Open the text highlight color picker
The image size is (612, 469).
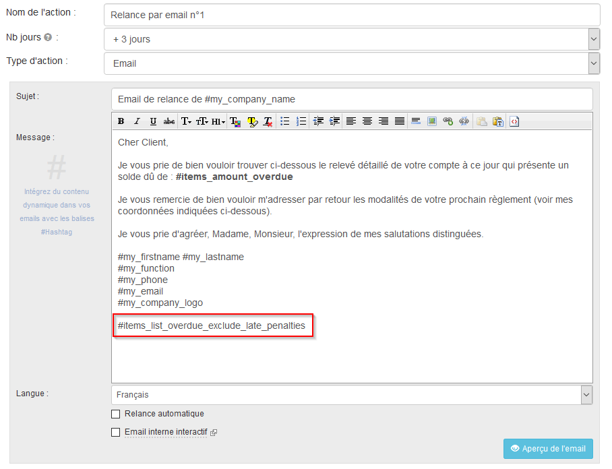(252, 121)
